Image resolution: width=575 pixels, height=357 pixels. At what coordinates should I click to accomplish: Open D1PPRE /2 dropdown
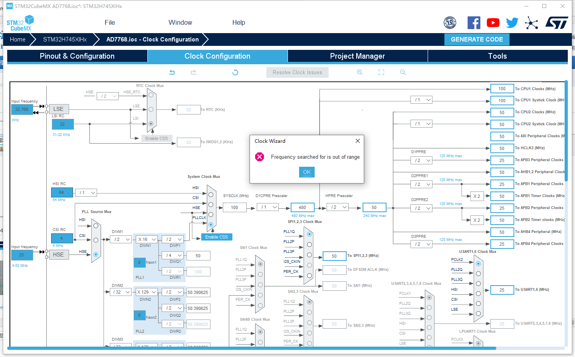pos(422,160)
